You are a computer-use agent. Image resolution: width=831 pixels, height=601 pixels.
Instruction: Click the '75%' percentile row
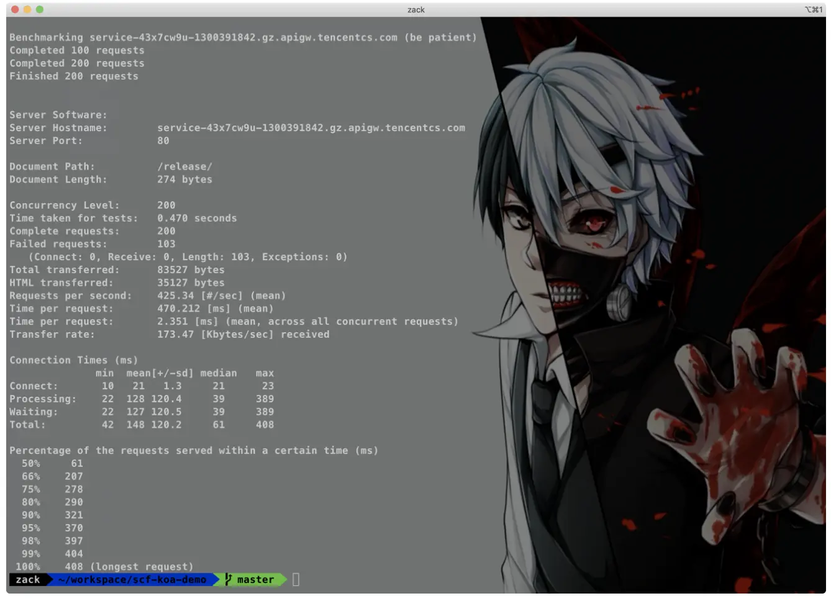(52, 489)
